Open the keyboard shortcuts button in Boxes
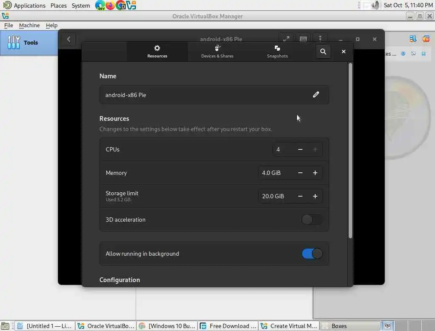The image size is (435, 331). click(303, 39)
